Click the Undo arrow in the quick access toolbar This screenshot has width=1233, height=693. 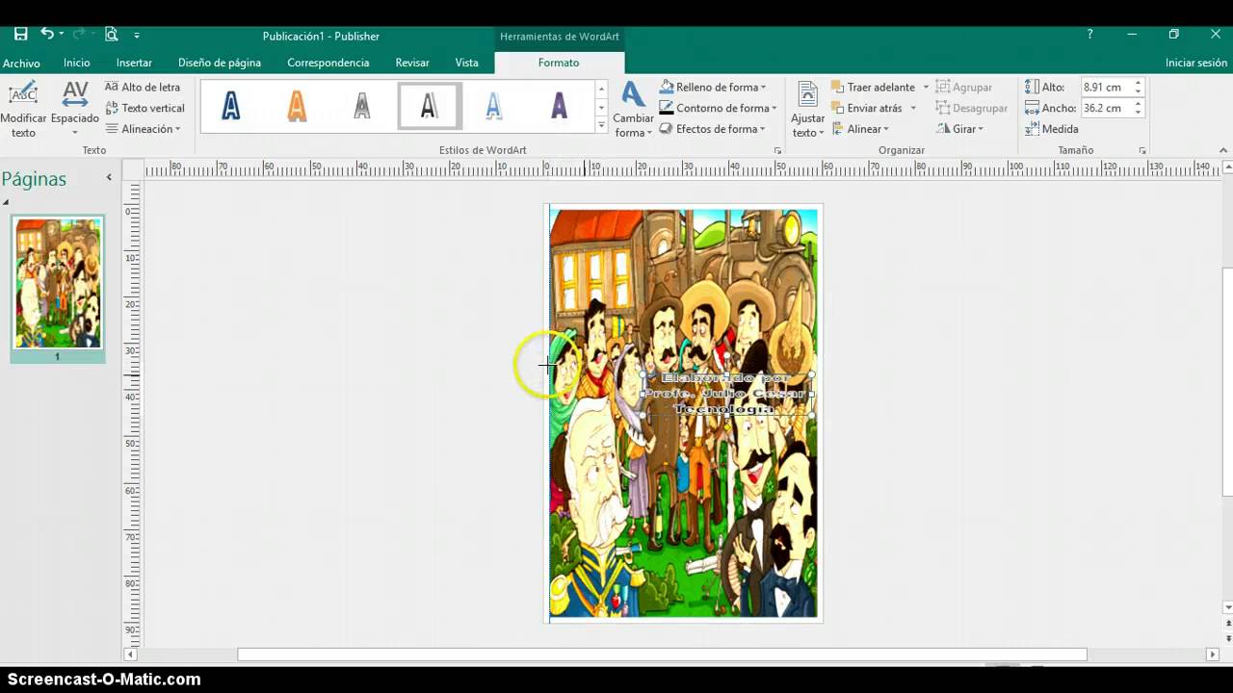[x=46, y=34]
